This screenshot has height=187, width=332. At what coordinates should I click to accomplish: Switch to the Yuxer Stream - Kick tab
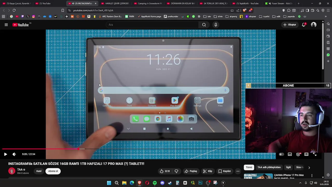click(279, 3)
